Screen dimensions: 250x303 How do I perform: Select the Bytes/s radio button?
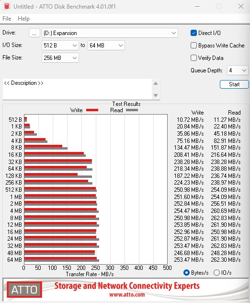click(x=186, y=273)
